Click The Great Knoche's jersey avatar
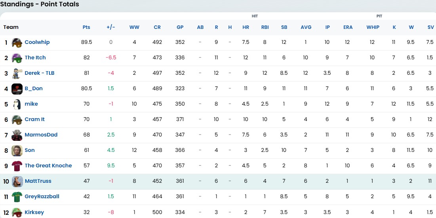The height and width of the screenshot is (218, 436). [17, 166]
